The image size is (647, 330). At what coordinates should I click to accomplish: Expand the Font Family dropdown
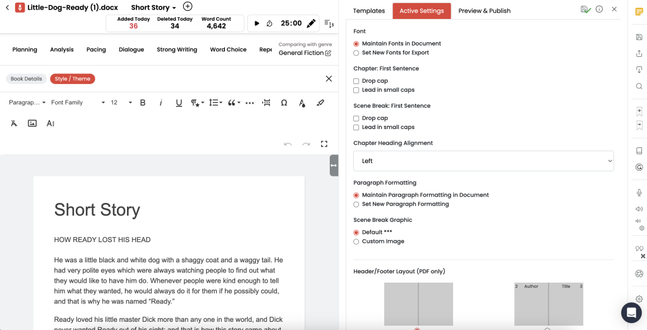click(78, 102)
